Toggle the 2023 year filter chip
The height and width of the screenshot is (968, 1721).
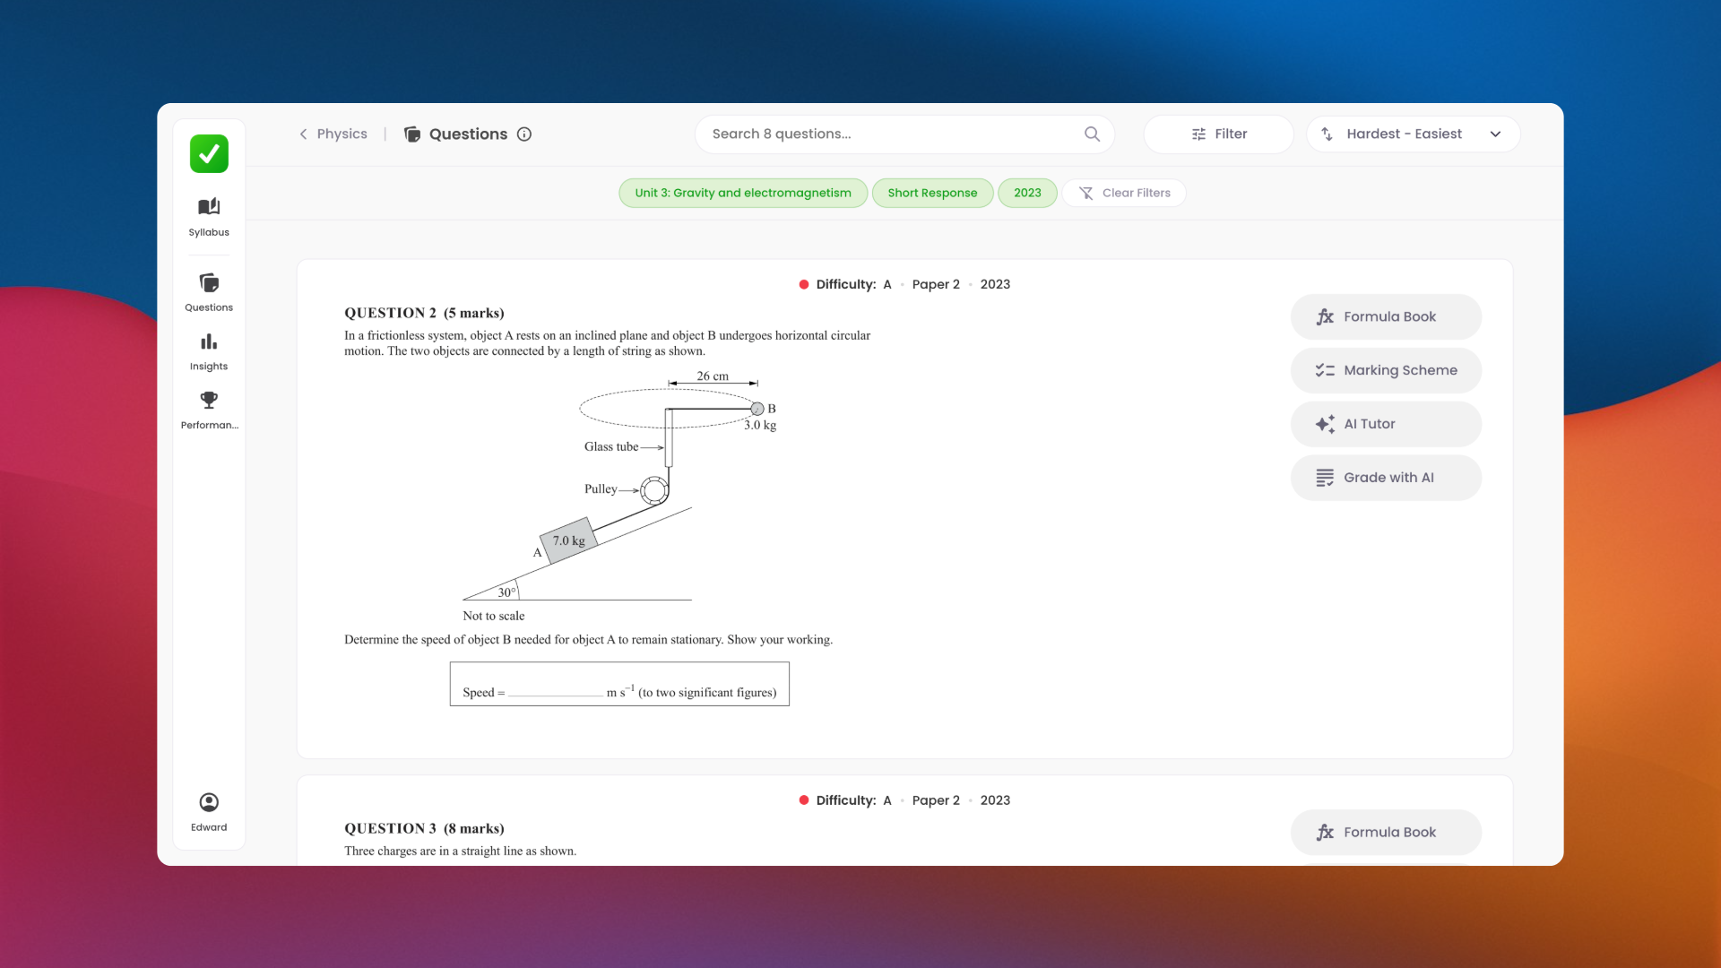click(x=1027, y=193)
